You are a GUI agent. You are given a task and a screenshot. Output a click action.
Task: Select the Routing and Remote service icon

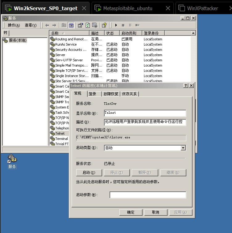pos(52,39)
